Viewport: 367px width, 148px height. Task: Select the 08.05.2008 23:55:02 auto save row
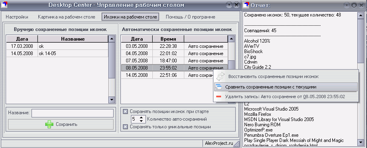click(174, 68)
